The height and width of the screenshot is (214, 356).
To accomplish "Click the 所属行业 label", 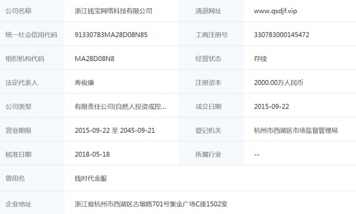I will (x=208, y=155).
